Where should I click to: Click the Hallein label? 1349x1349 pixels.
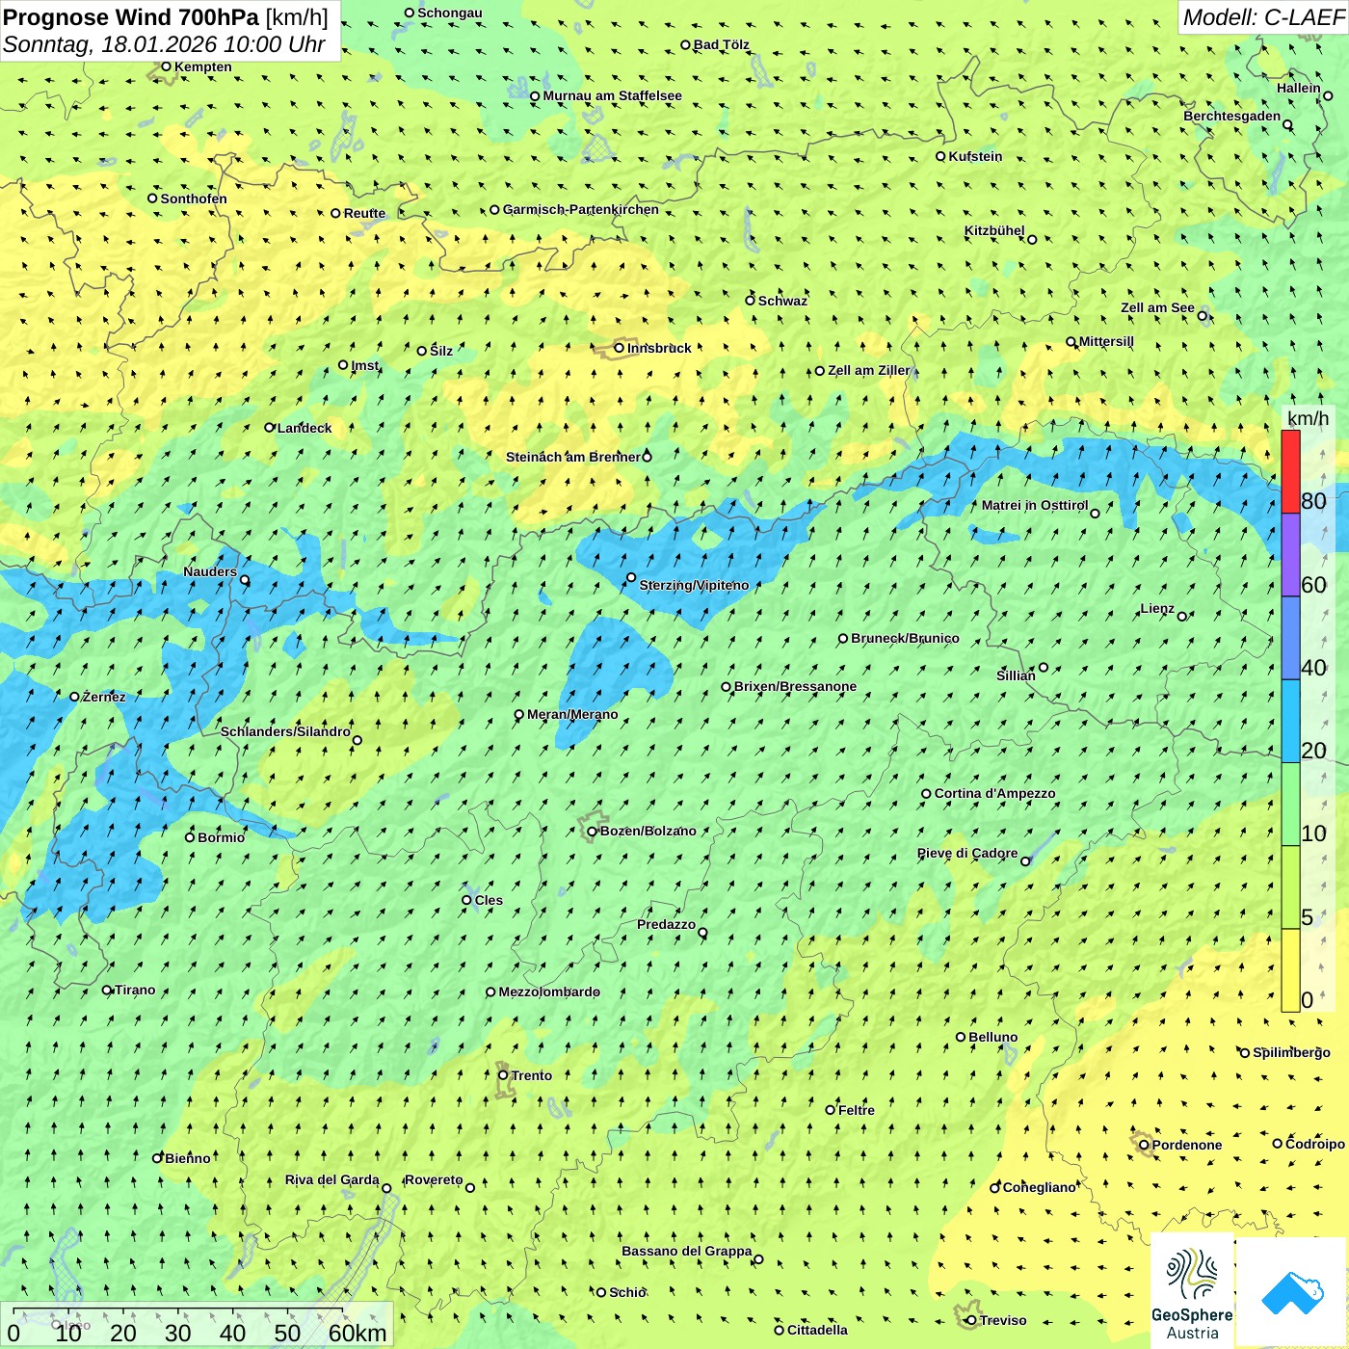(1299, 88)
